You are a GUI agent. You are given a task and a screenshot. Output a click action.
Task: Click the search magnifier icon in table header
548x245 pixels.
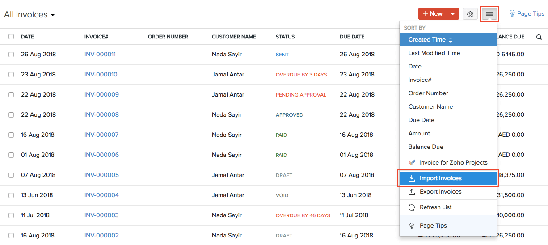pyautogui.click(x=539, y=37)
